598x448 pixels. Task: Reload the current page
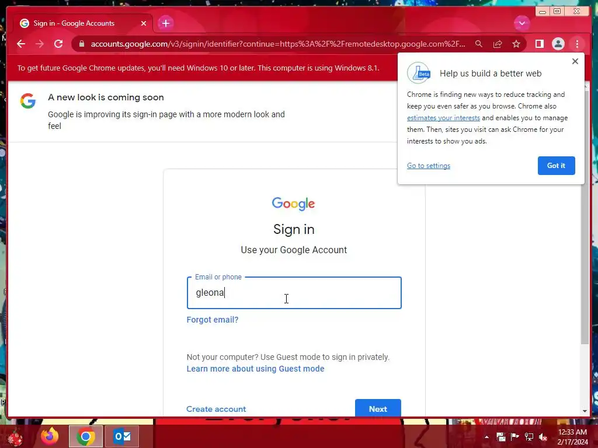pos(58,44)
